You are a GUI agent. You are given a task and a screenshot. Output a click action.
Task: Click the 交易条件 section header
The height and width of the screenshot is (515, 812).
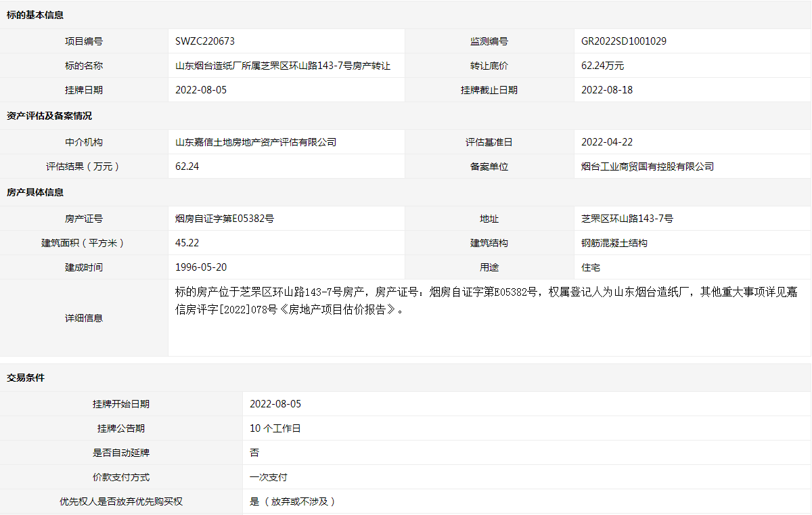(x=26, y=378)
